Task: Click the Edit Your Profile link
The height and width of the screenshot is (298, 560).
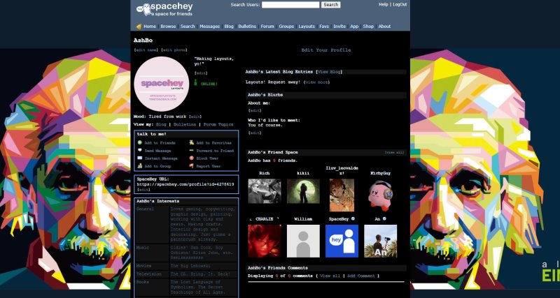Action: [x=325, y=50]
